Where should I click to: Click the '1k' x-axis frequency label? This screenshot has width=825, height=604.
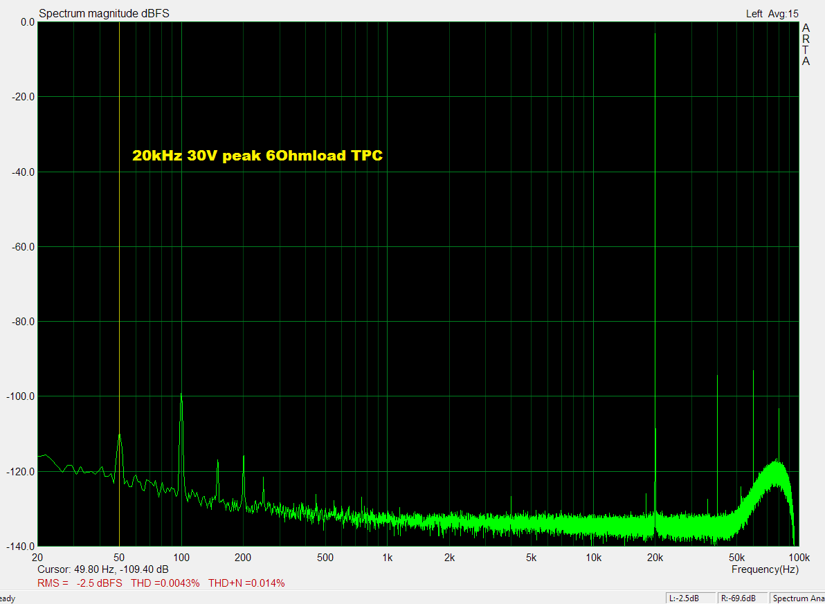tap(388, 557)
